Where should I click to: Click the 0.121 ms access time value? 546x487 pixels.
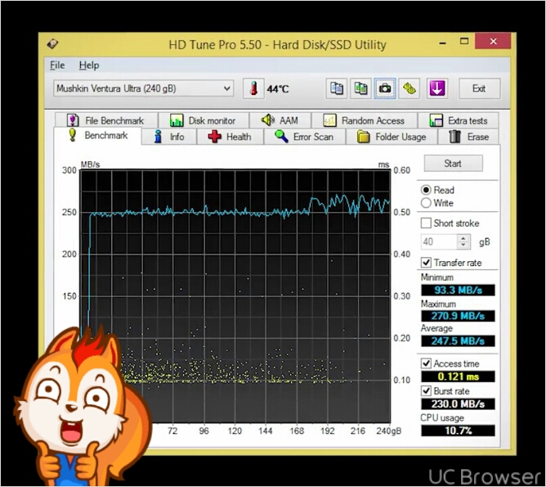point(458,377)
